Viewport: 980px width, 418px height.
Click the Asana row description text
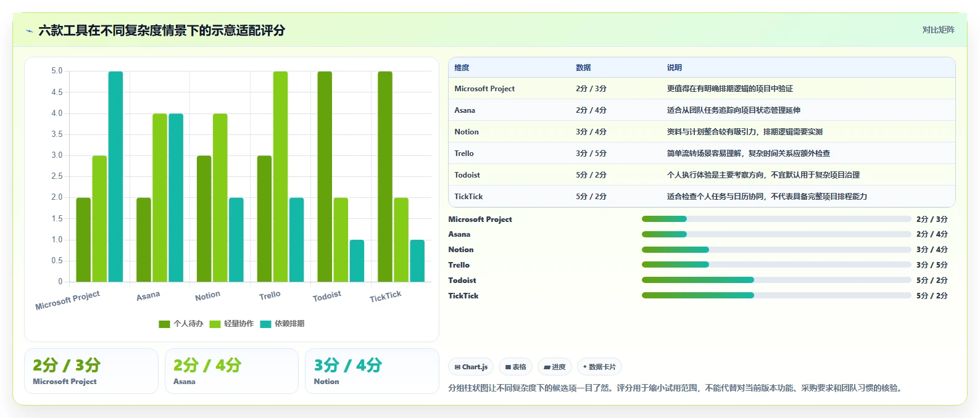733,110
